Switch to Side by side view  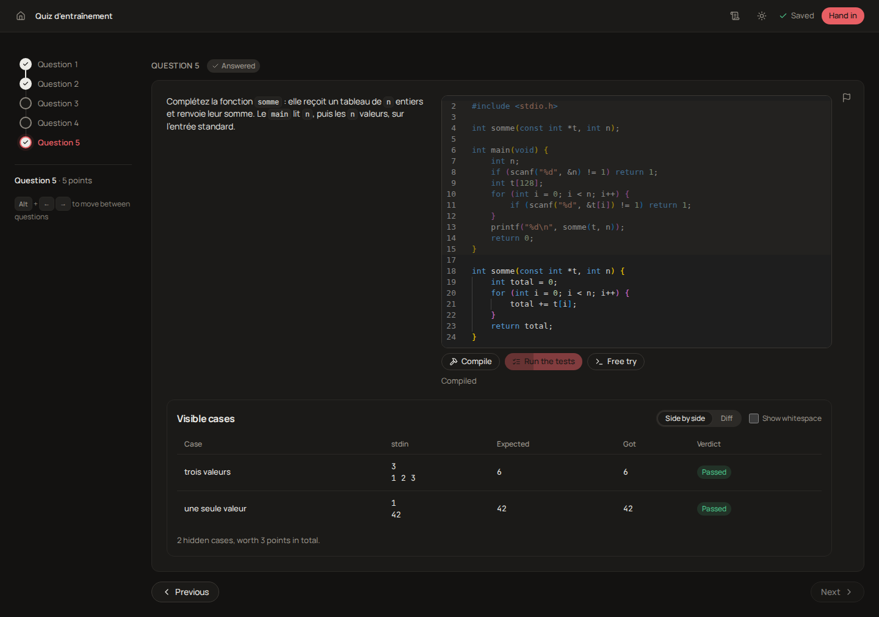[x=685, y=418]
